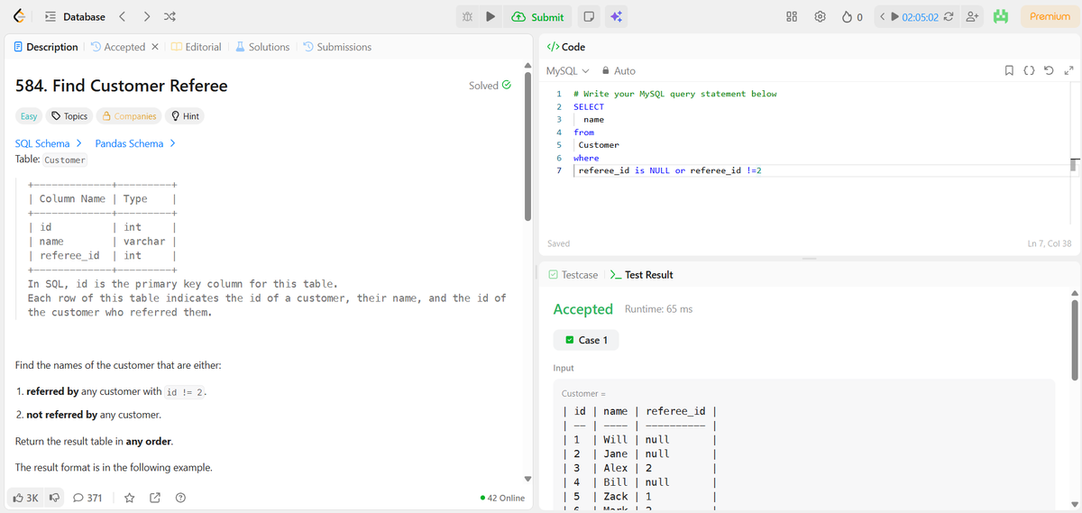Expand the code editor to fullscreen
Viewport: 1082px width, 513px height.
[1068, 71]
